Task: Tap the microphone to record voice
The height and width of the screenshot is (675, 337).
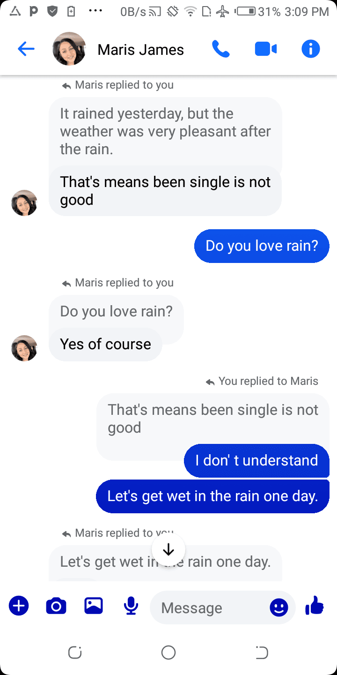Action: pos(131,606)
